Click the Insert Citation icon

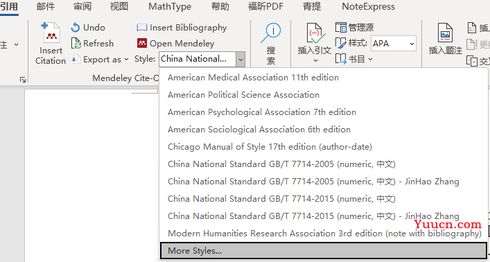51,33
